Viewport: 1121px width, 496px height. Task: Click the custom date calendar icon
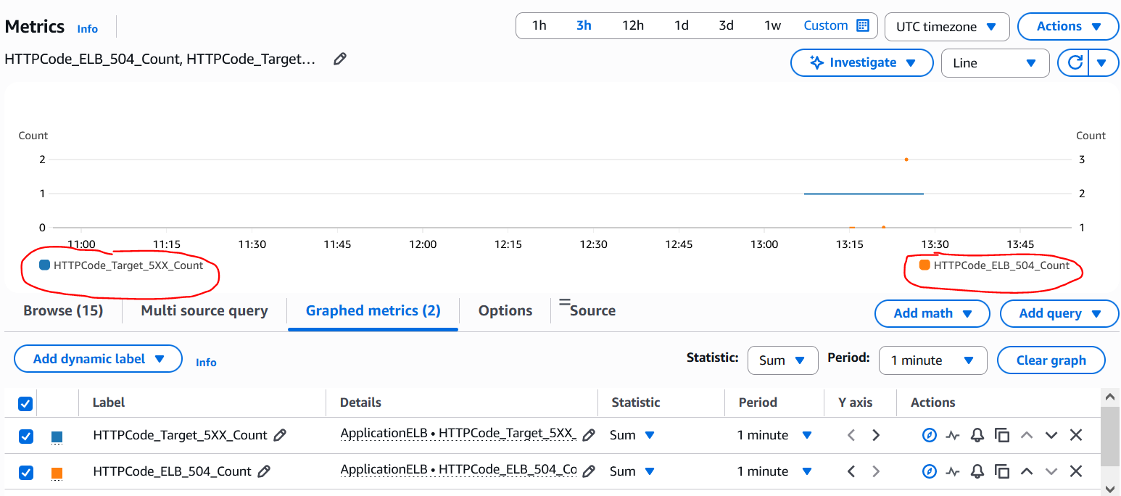pos(862,25)
